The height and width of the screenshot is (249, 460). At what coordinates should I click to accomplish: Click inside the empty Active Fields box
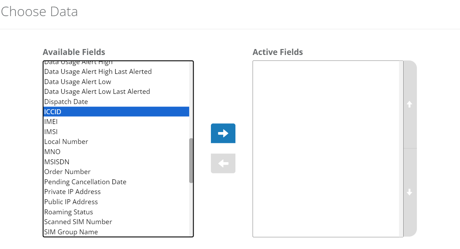click(326, 149)
